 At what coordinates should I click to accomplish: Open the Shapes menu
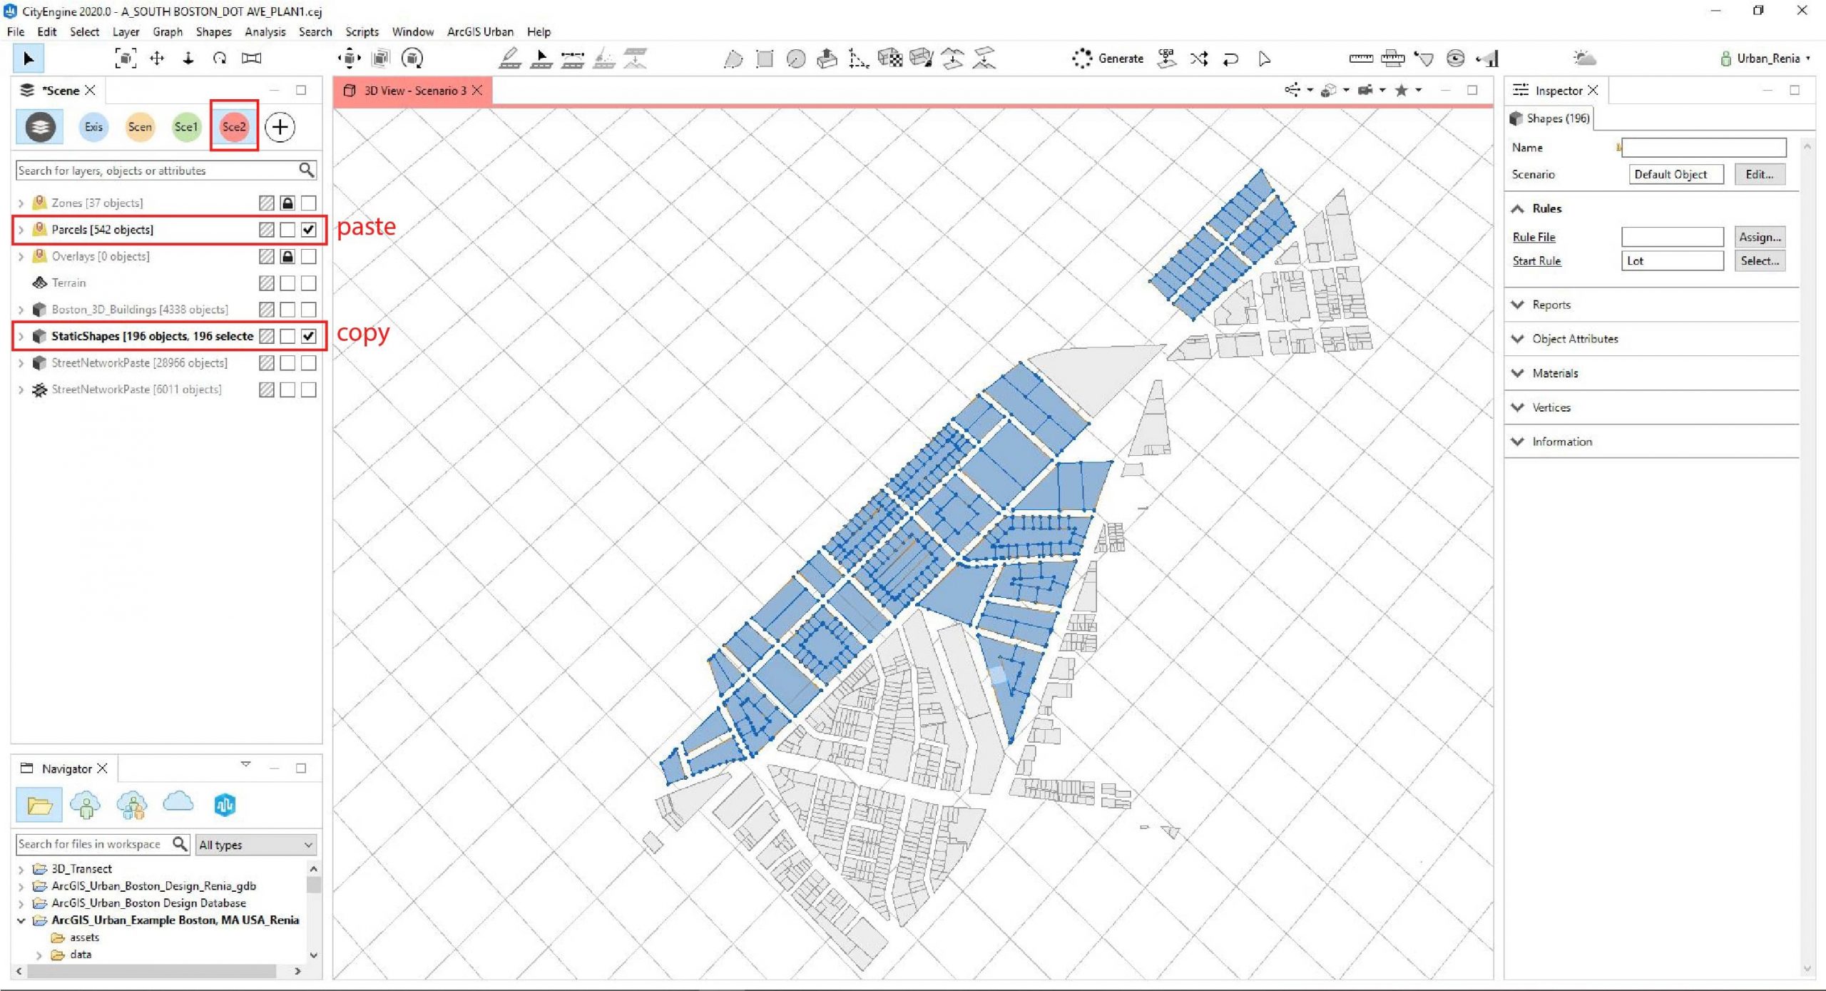coord(213,31)
